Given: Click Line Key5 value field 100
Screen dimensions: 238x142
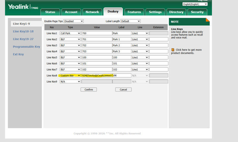Looking at the screenshot, I should [x=97, y=58].
